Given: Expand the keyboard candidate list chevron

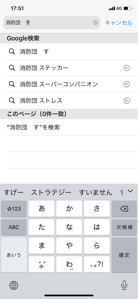Looking at the screenshot, I should click(x=131, y=191).
